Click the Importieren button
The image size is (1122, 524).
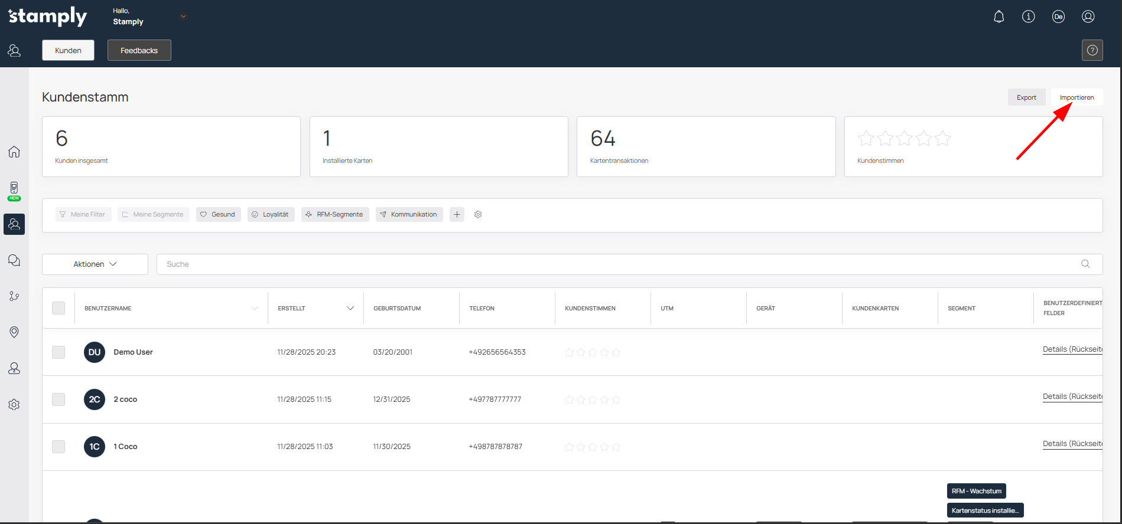pos(1077,97)
